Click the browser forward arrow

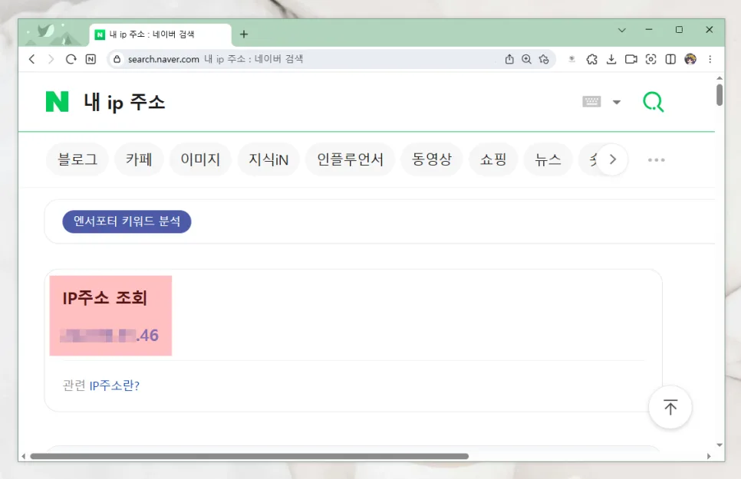click(51, 59)
